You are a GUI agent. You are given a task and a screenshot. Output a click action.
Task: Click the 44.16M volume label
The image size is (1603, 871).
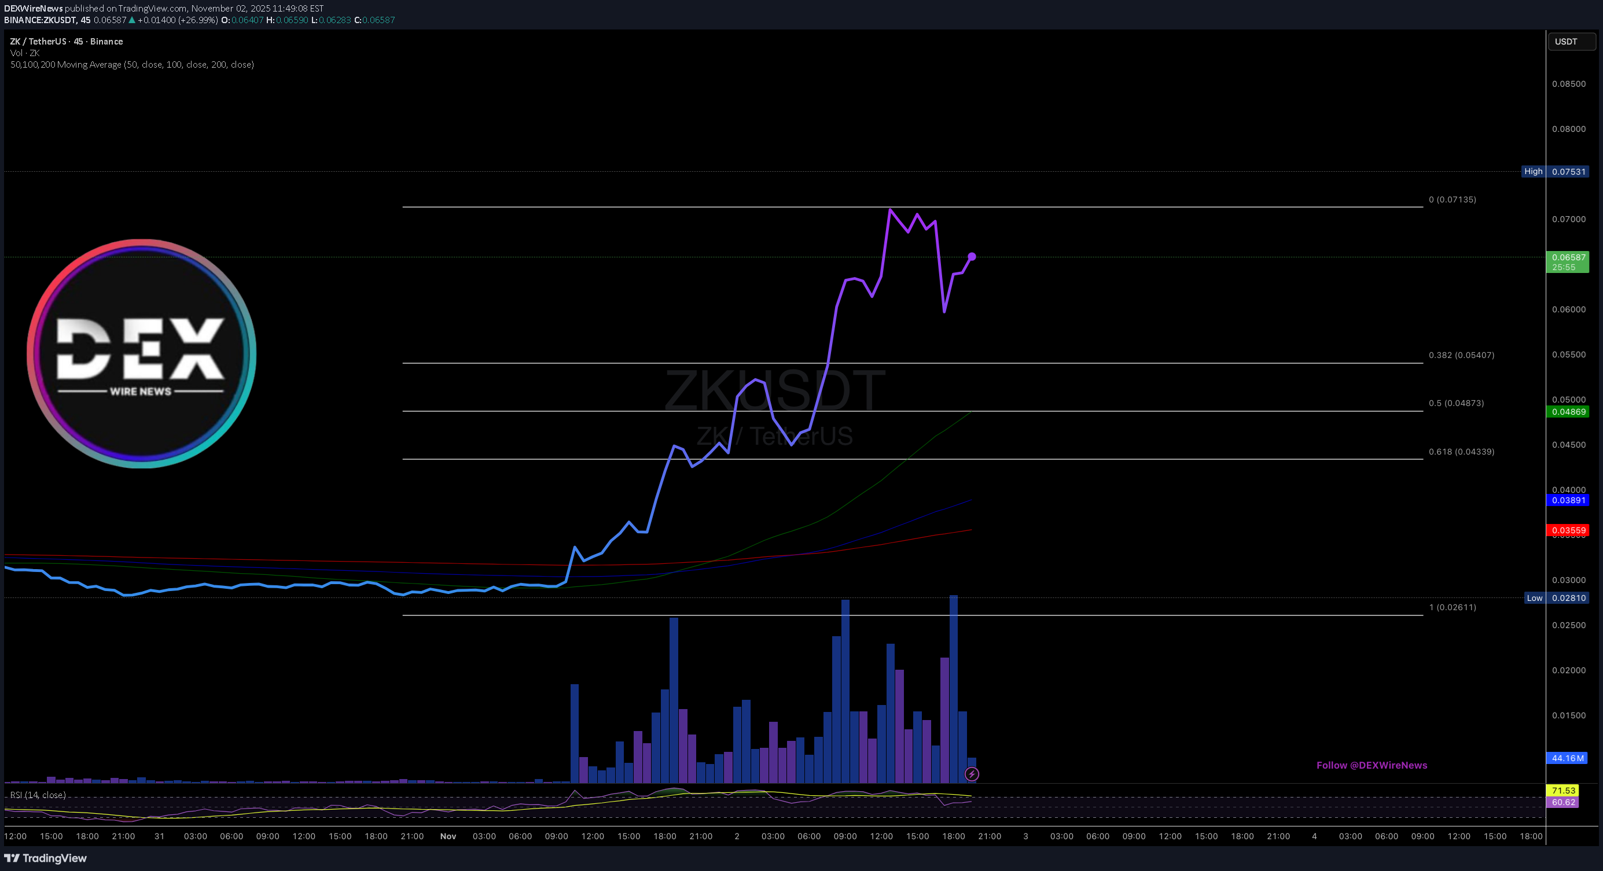click(x=1567, y=758)
